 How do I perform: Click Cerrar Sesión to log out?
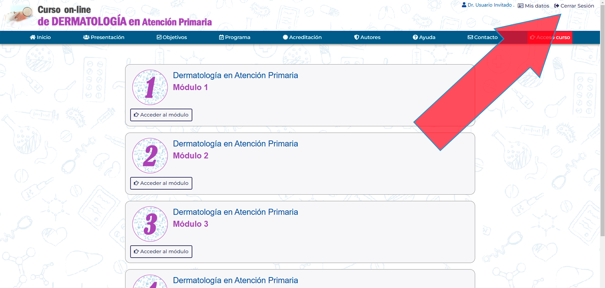click(x=574, y=6)
